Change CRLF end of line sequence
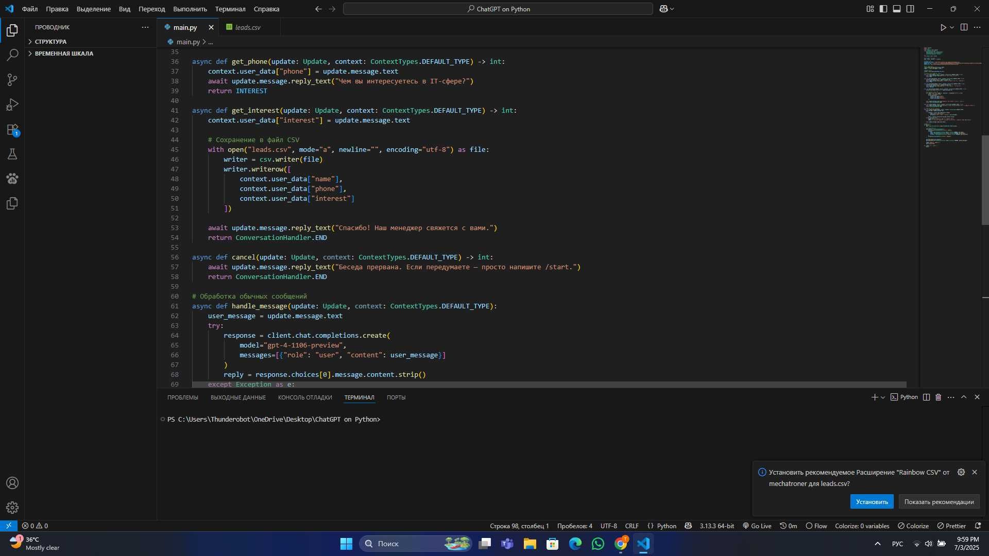 632,526
